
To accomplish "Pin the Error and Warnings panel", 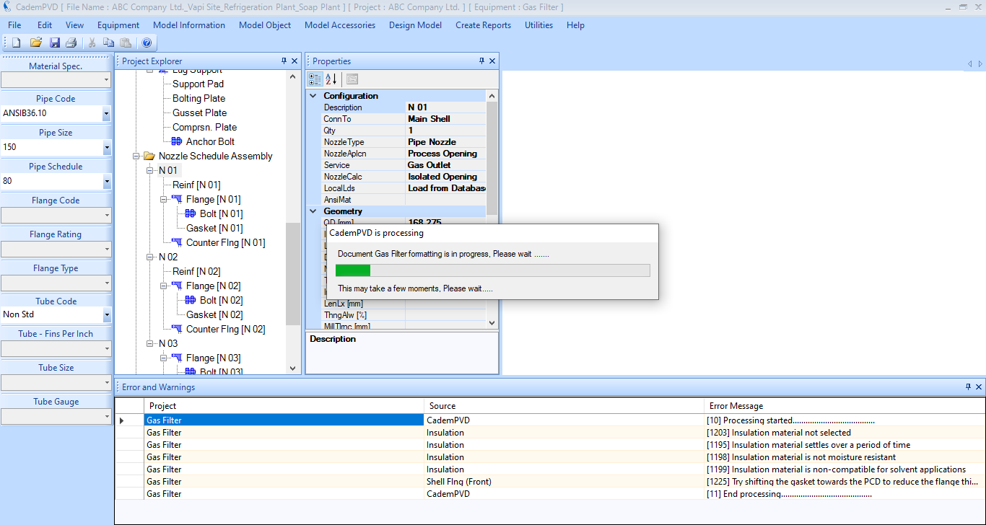I will click(969, 387).
